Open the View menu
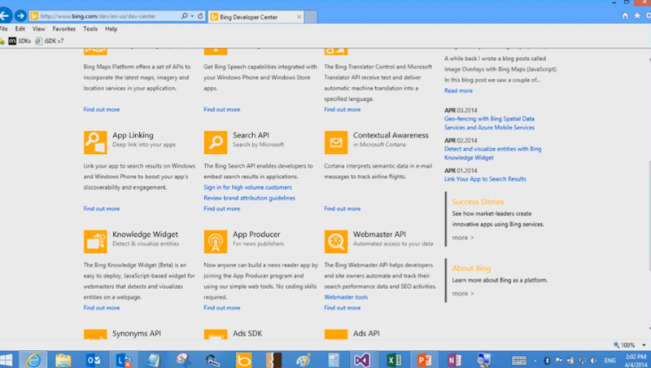Image resolution: width=651 pixels, height=368 pixels. point(38,28)
